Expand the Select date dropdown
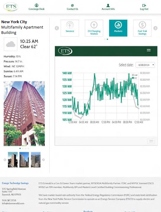Viewport: 161px width, 212px height. click(145, 65)
